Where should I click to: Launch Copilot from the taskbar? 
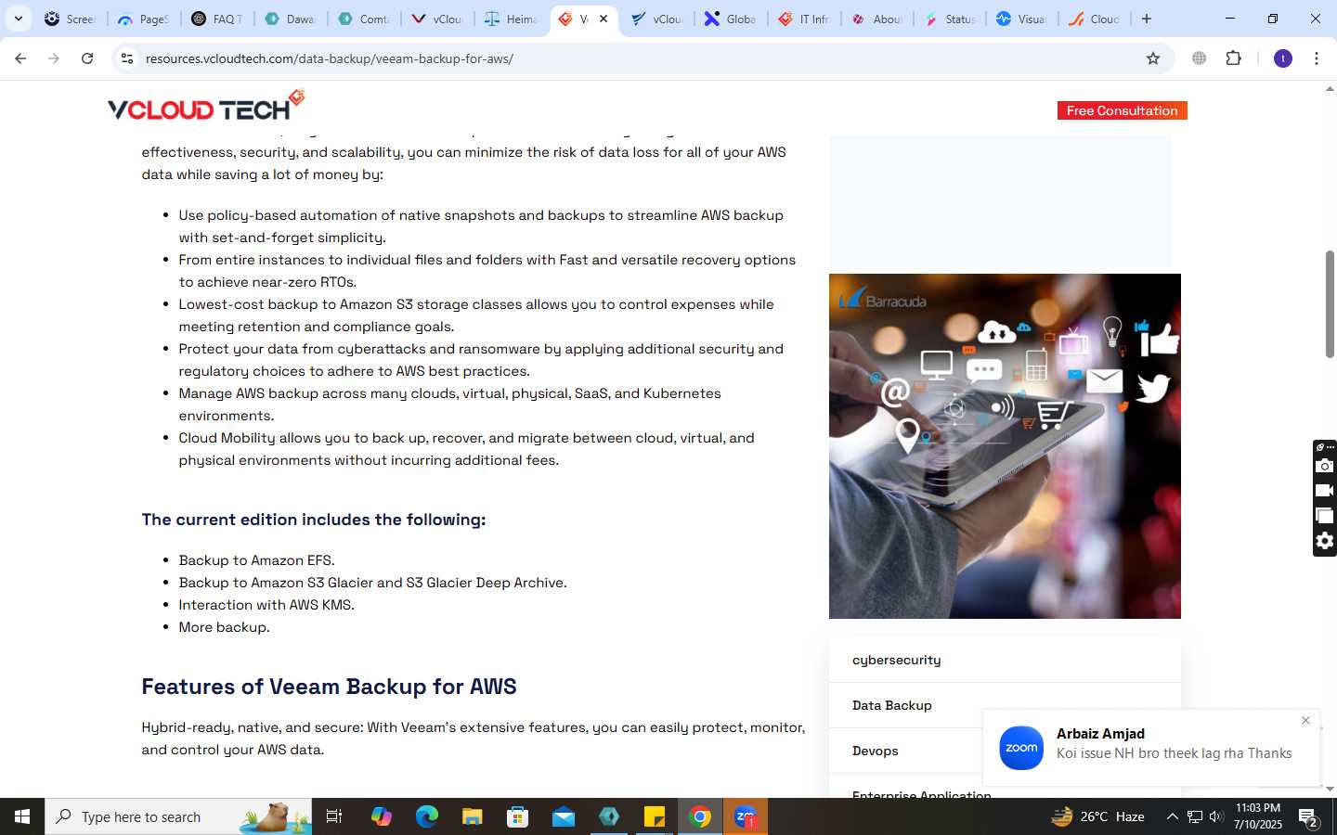point(381,816)
